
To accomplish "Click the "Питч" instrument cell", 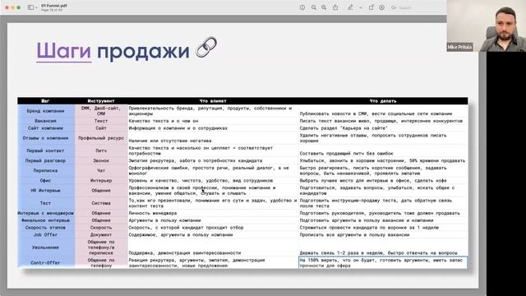I will click(x=101, y=150).
